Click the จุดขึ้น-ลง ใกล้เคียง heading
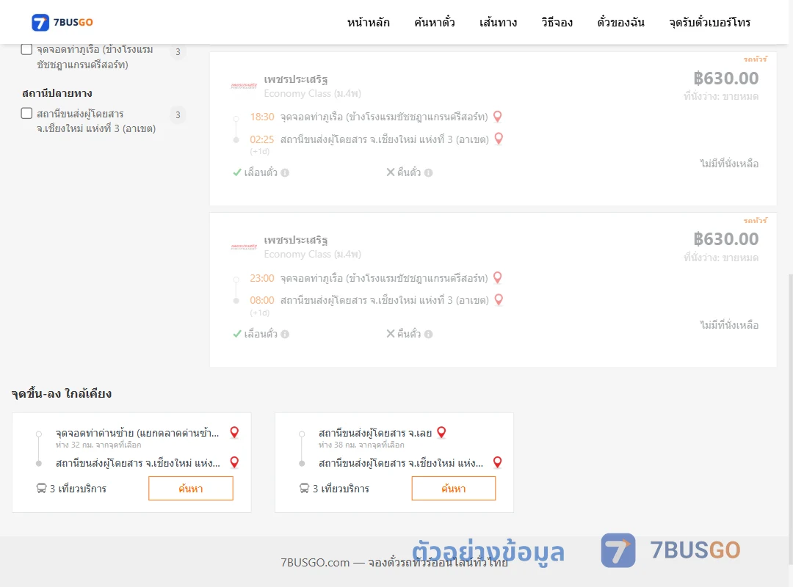 click(x=62, y=393)
